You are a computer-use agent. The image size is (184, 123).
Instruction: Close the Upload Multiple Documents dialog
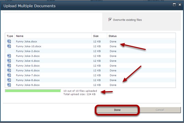point(180,5)
